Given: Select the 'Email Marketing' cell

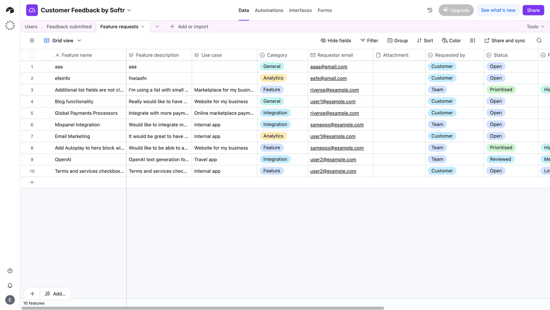Looking at the screenshot, I should [x=90, y=136].
